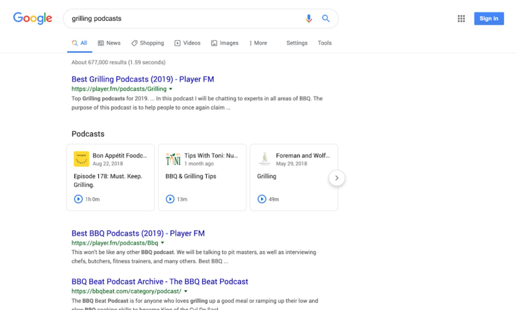Open the More search options menu
Viewport: 517px width, 310px height.
[258, 43]
